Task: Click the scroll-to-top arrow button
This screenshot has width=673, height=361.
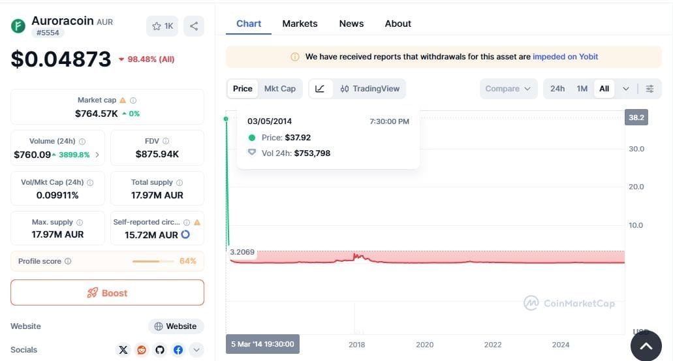Action: click(x=646, y=347)
